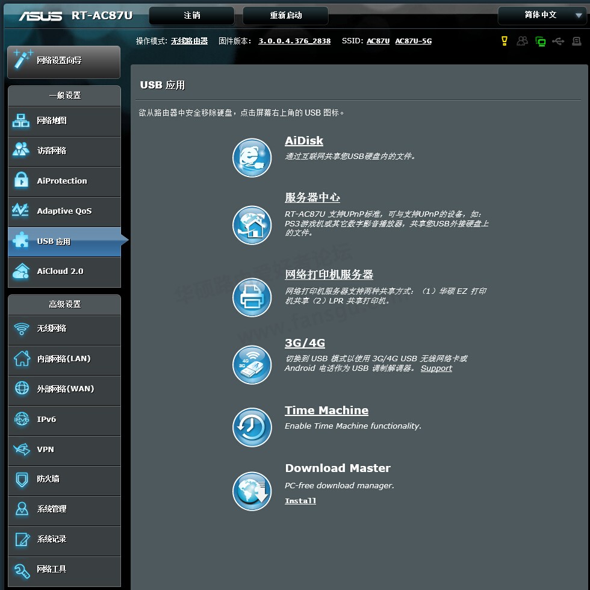Click the printer status icon in header

click(577, 41)
